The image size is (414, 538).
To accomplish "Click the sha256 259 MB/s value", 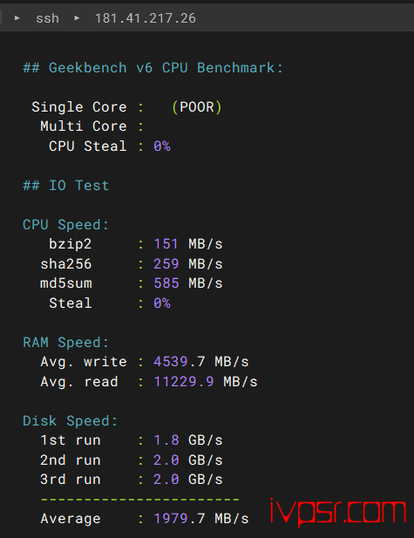I will [x=188, y=264].
